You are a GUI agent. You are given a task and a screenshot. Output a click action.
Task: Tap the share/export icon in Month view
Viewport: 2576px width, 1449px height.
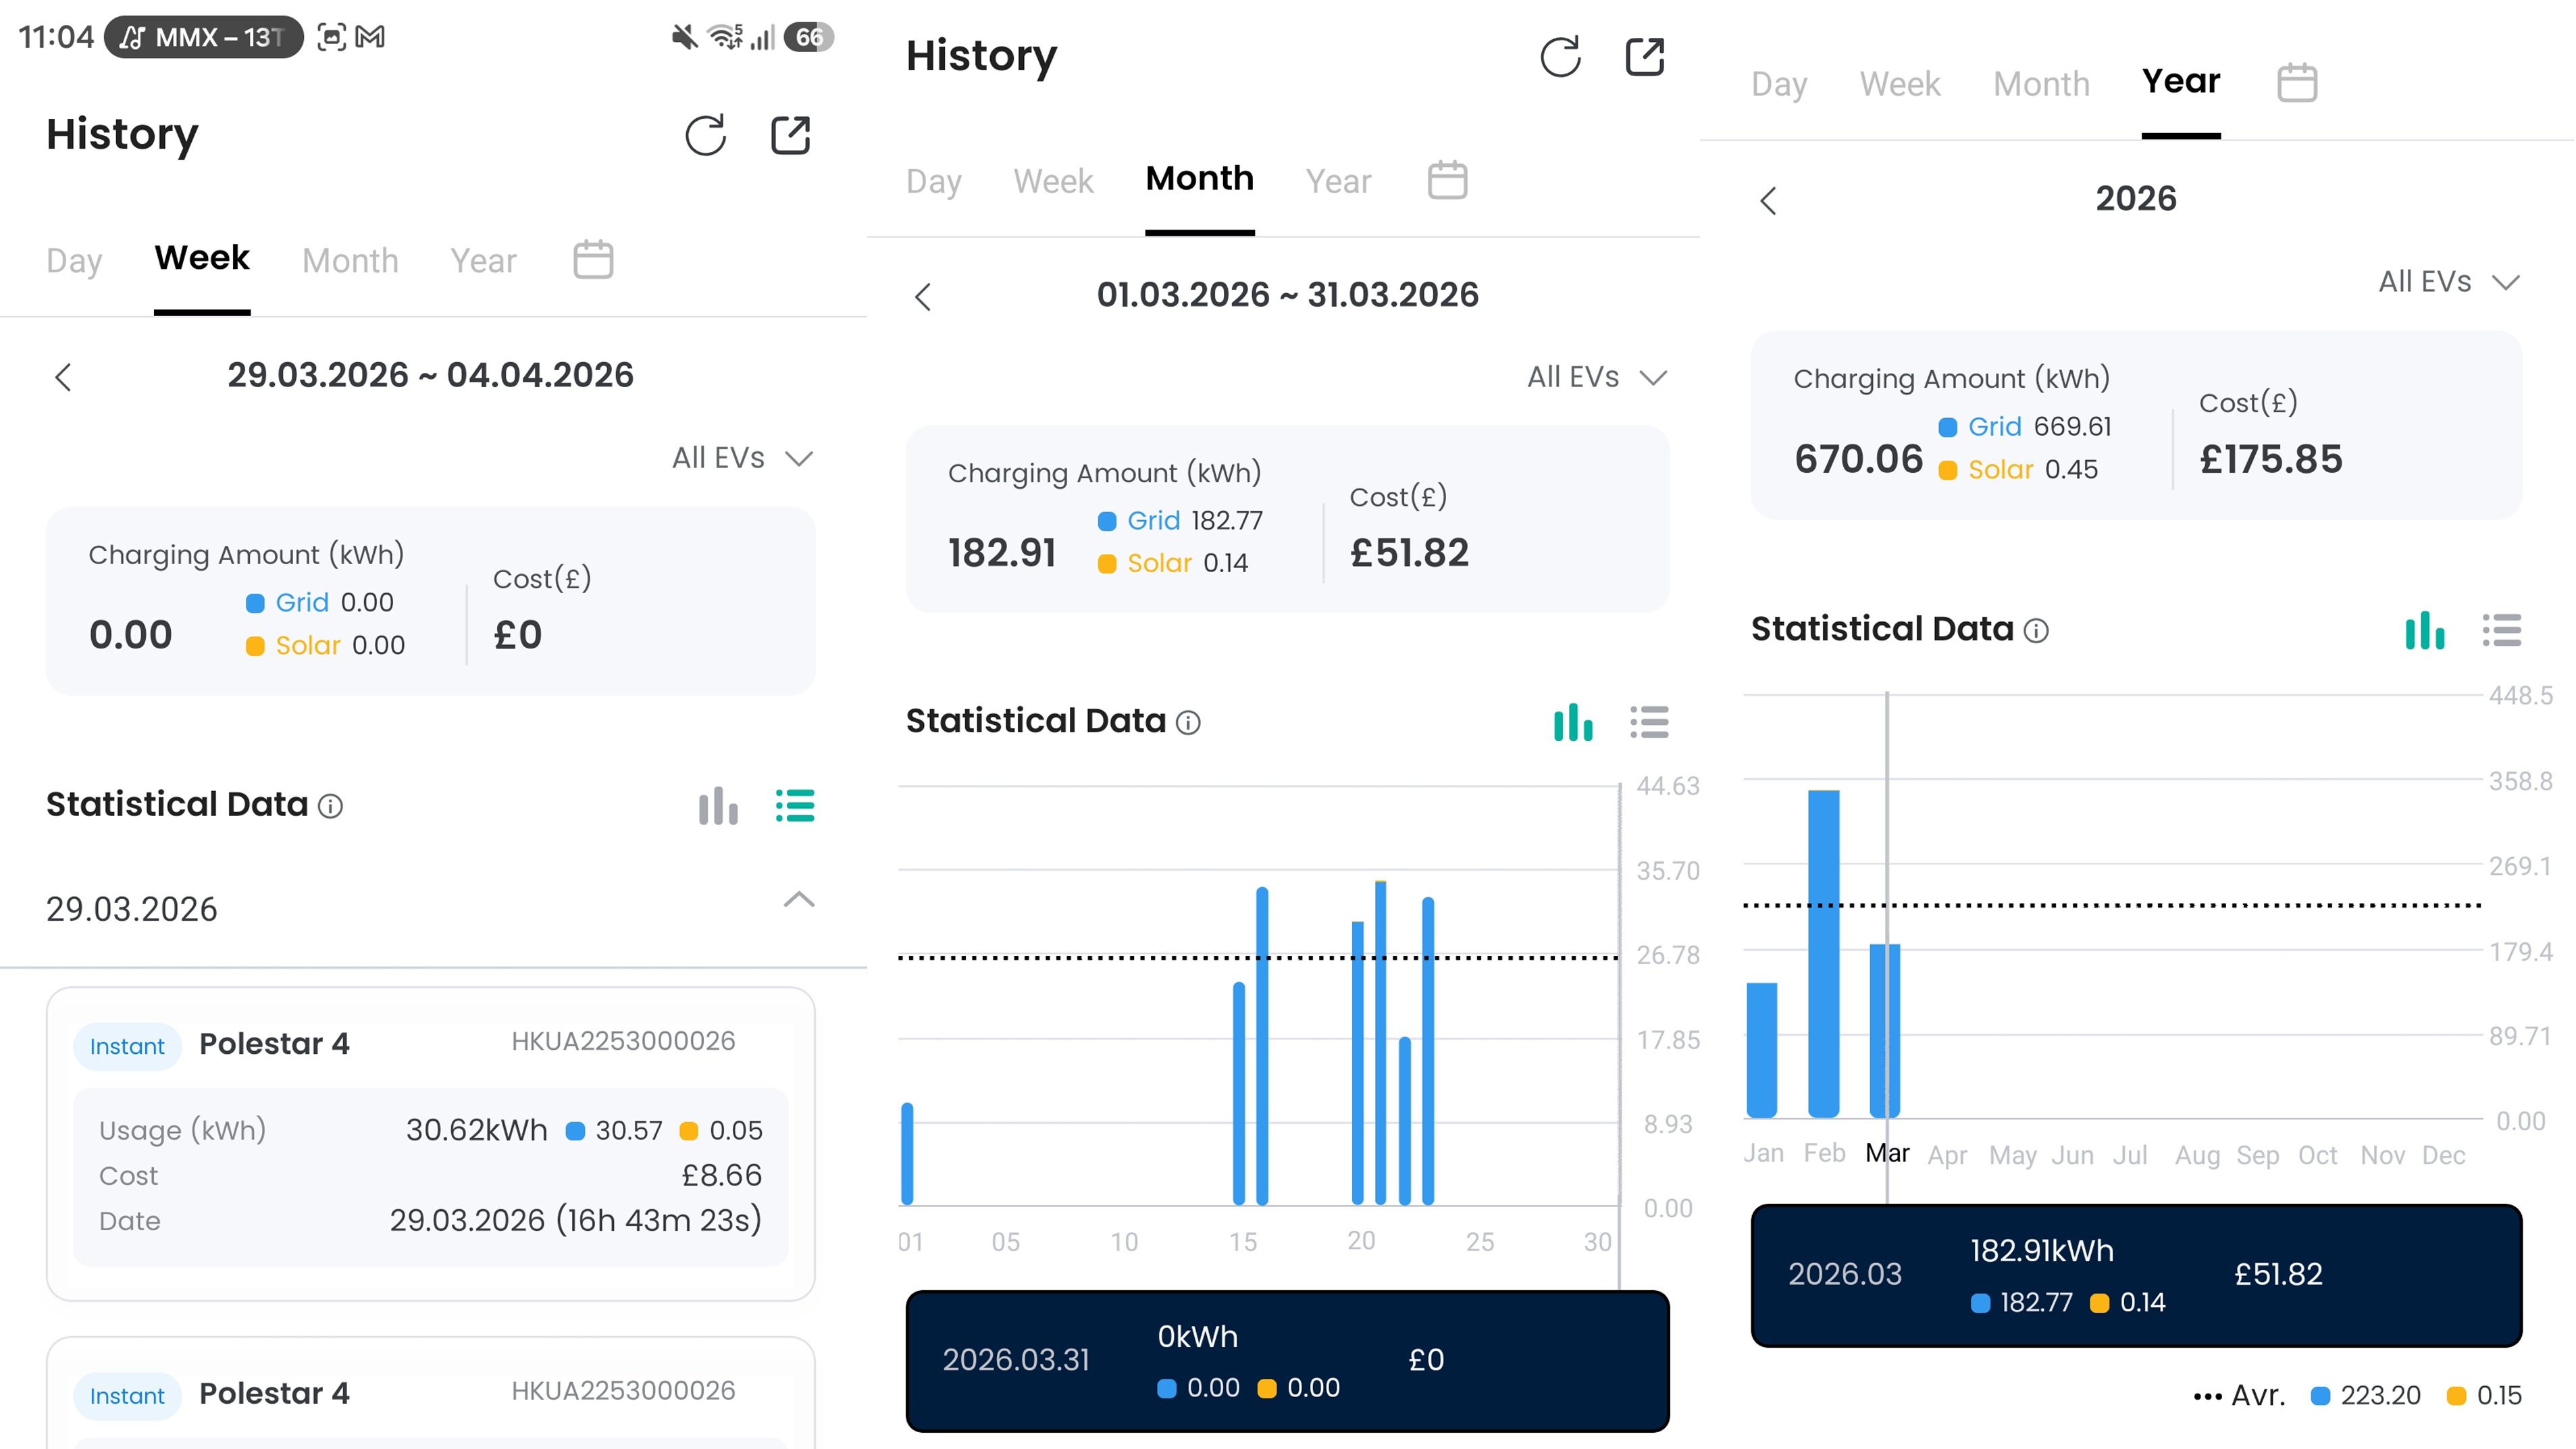[x=1644, y=57]
